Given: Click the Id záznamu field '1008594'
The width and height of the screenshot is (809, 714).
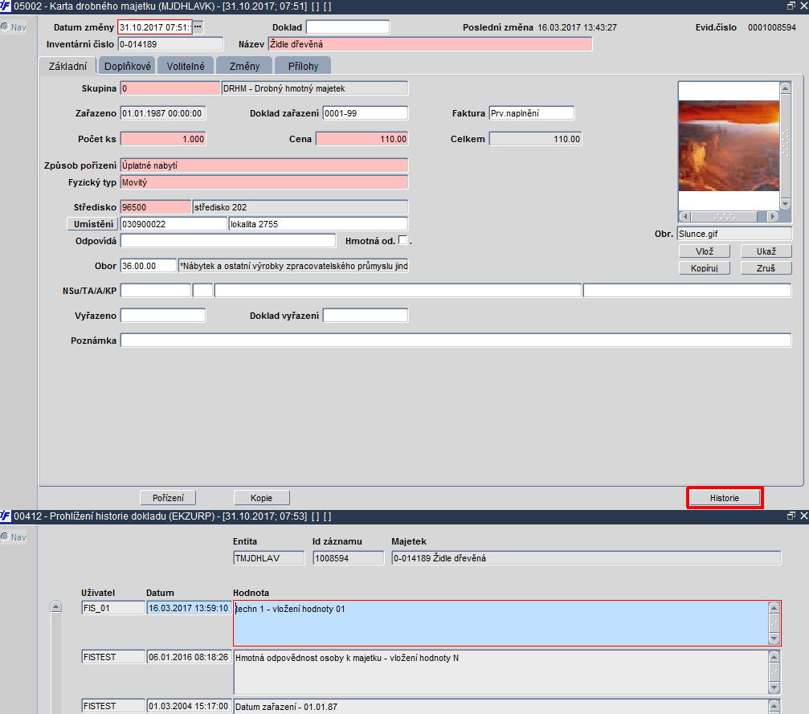Looking at the screenshot, I should [x=348, y=557].
